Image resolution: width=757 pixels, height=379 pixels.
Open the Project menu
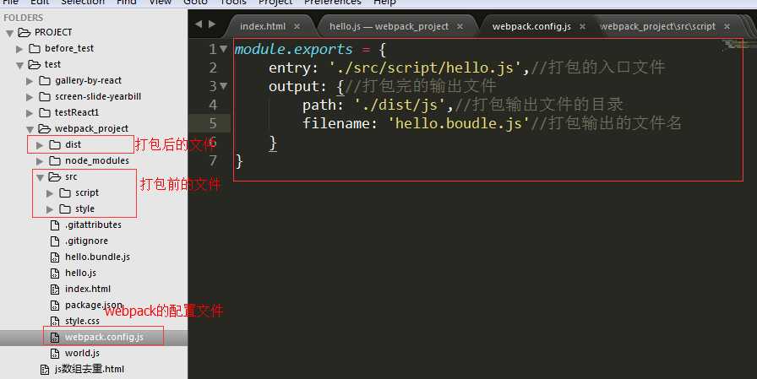(275, 3)
